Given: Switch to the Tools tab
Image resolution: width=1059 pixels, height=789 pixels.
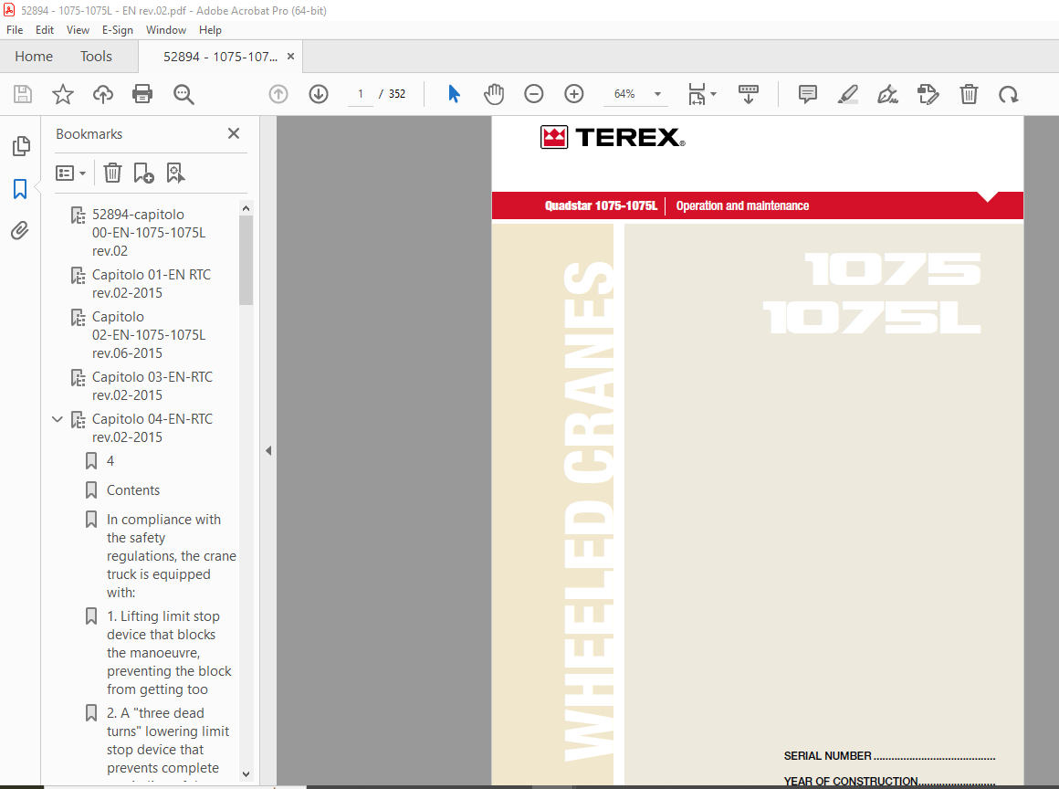Looking at the screenshot, I should pos(96,56).
